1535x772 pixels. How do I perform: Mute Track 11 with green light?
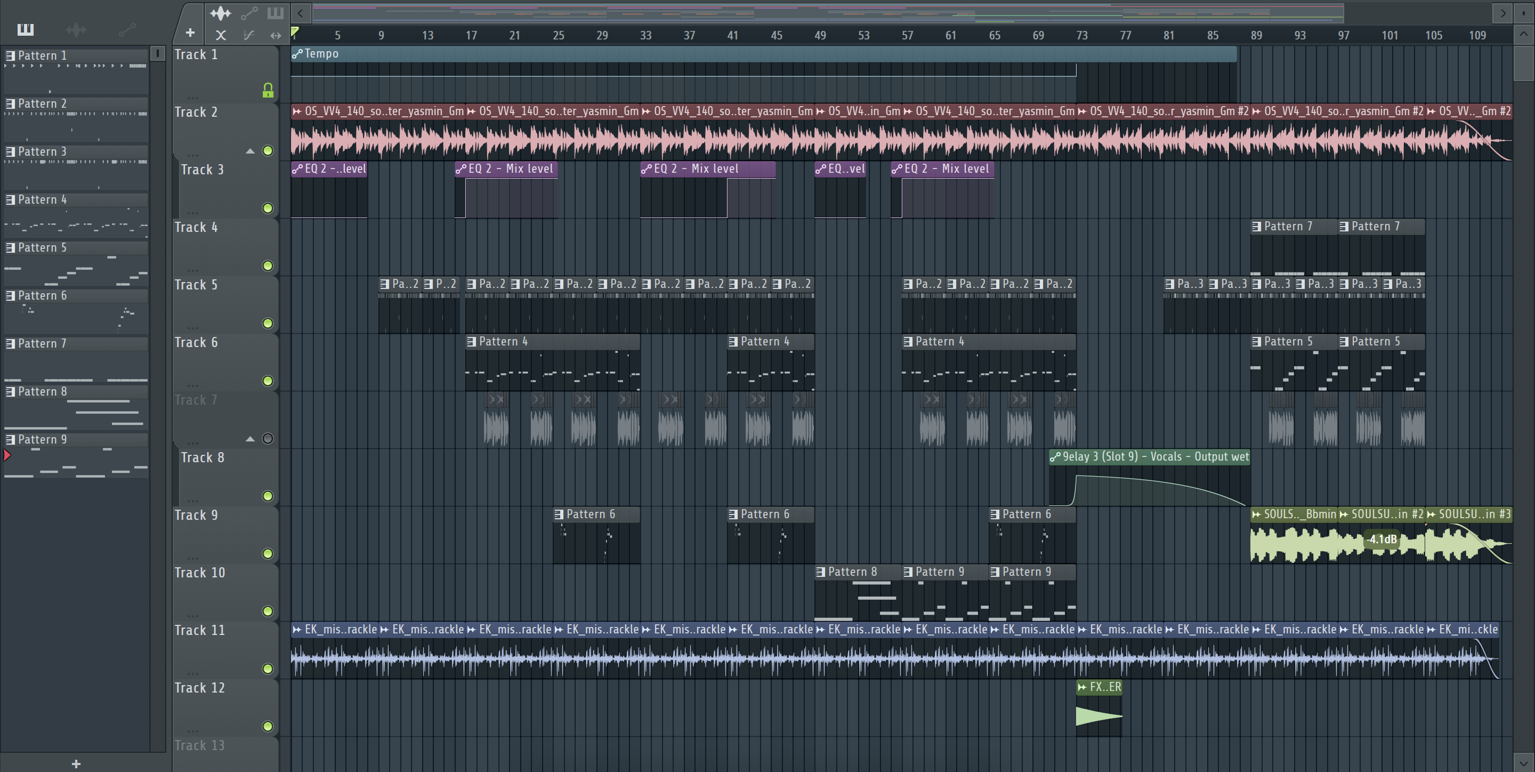coord(268,669)
